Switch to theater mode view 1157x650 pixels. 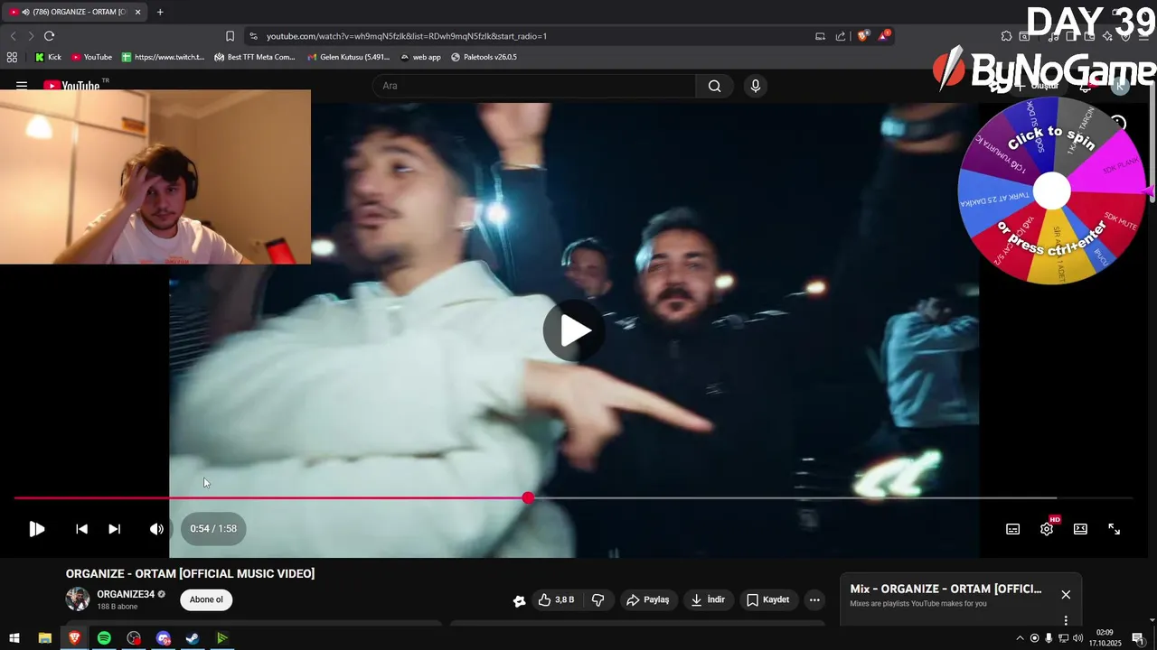(x=1080, y=529)
